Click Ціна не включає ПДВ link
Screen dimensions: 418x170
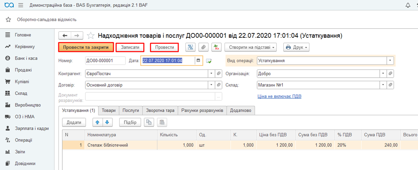click(x=279, y=96)
